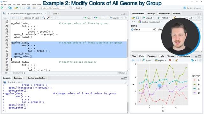Click the Save All documents icon
The width and height of the screenshot is (204, 114).
pyautogui.click(x=28, y=8)
